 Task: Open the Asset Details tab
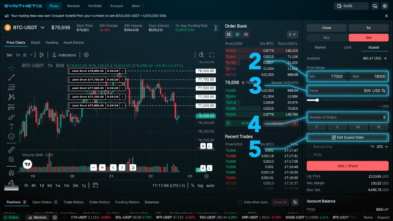click(x=73, y=43)
